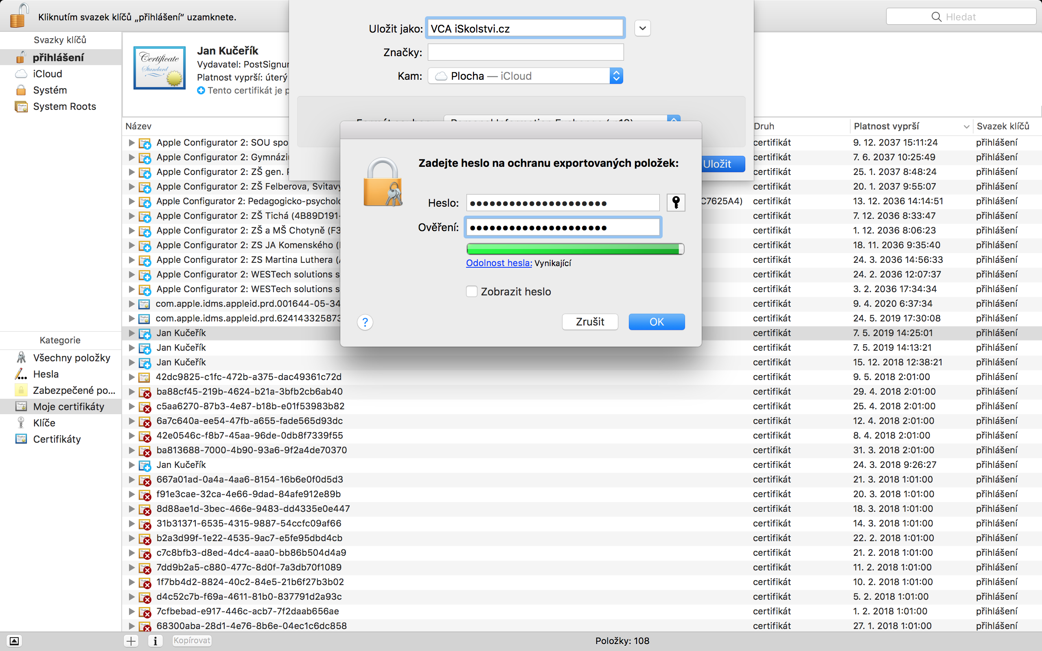
Task: Select the System Roots keychain
Action: [64, 106]
